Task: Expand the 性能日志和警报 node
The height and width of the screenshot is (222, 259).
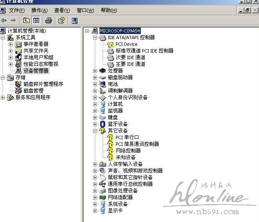Action: point(10,64)
